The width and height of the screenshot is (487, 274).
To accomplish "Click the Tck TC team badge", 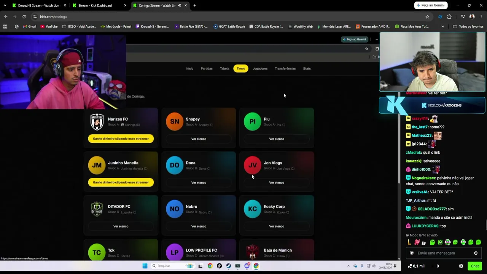I will pos(97,253).
